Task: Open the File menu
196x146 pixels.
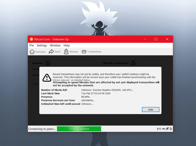Action: (32, 45)
